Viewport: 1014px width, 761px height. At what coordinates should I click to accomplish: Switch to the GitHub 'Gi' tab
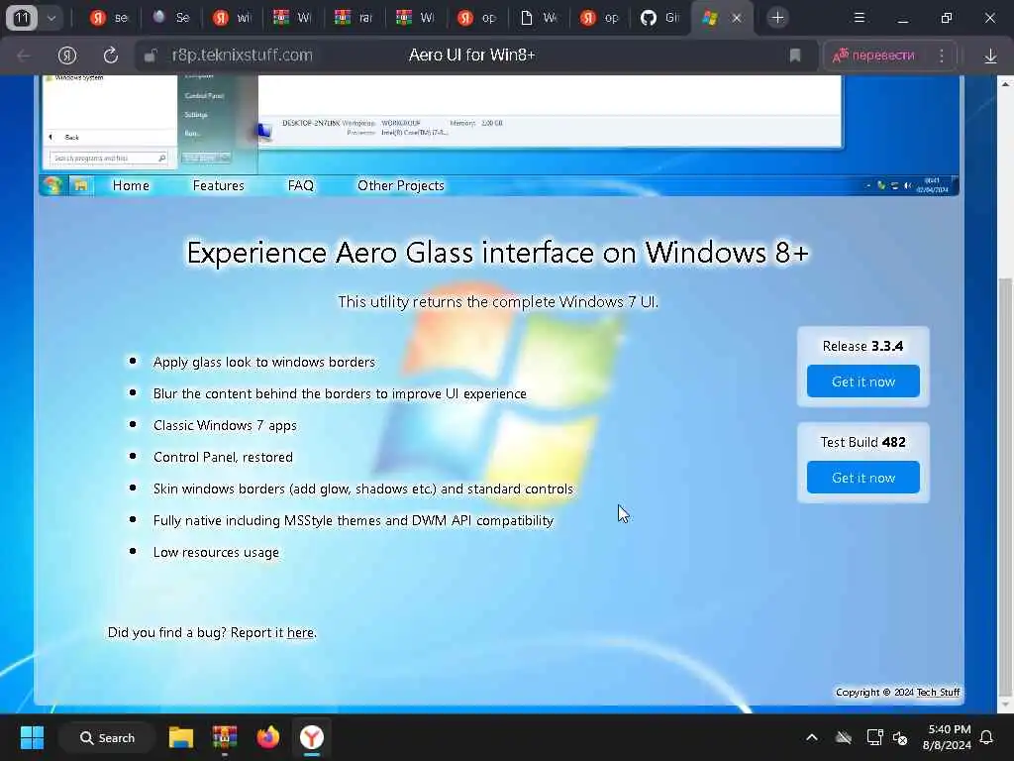[x=659, y=18]
